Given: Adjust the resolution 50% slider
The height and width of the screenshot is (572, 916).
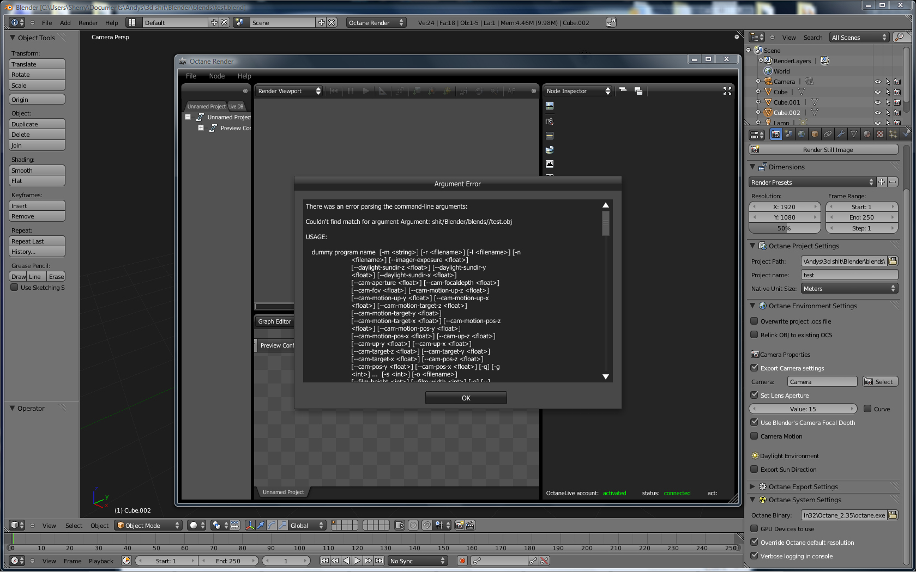Looking at the screenshot, I should click(x=784, y=228).
